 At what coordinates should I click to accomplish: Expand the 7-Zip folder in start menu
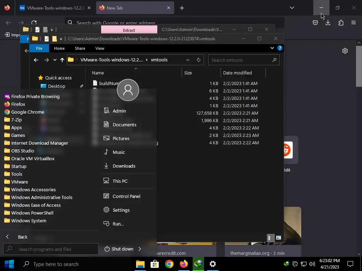(13, 120)
